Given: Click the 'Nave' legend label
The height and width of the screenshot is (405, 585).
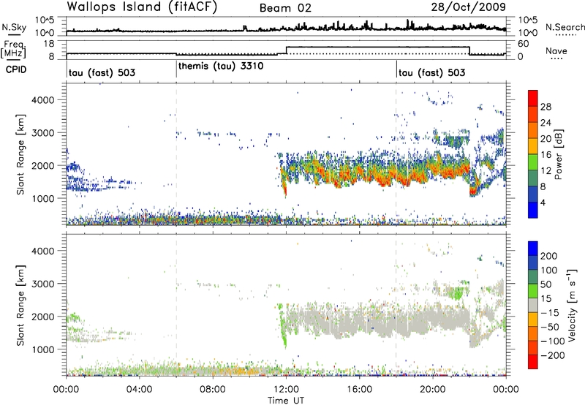Looking at the screenshot, I should [556, 50].
